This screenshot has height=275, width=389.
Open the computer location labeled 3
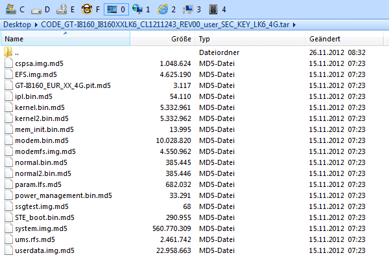coord(192,10)
